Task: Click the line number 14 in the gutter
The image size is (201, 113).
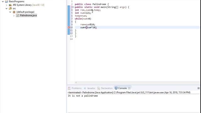Action: tap(71, 39)
